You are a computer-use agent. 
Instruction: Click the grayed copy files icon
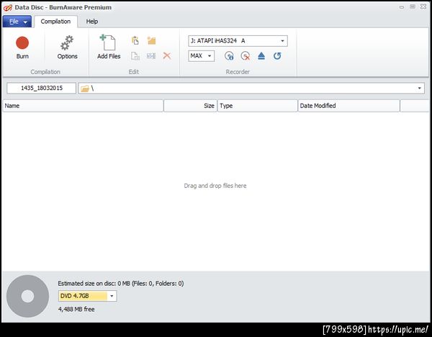pos(135,56)
